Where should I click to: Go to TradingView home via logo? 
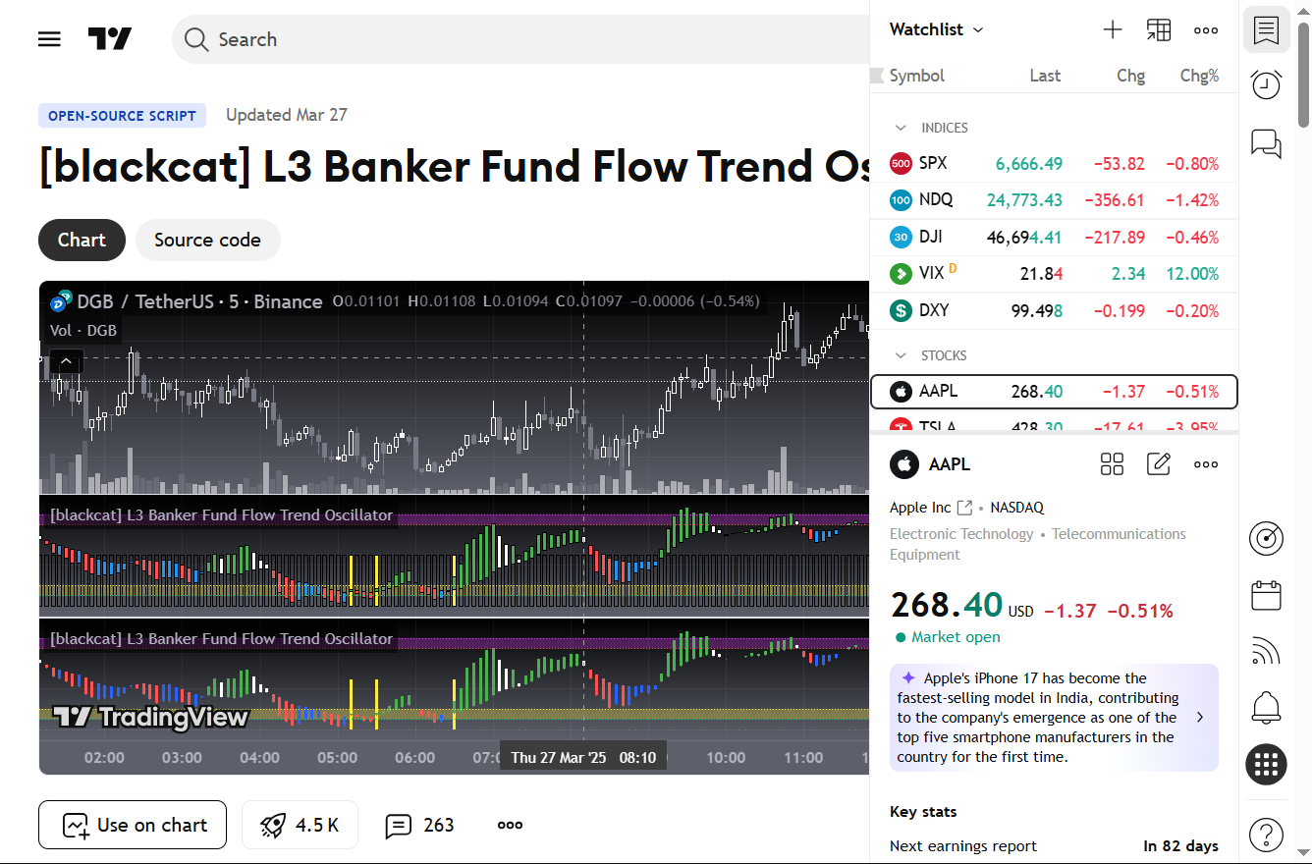110,39
